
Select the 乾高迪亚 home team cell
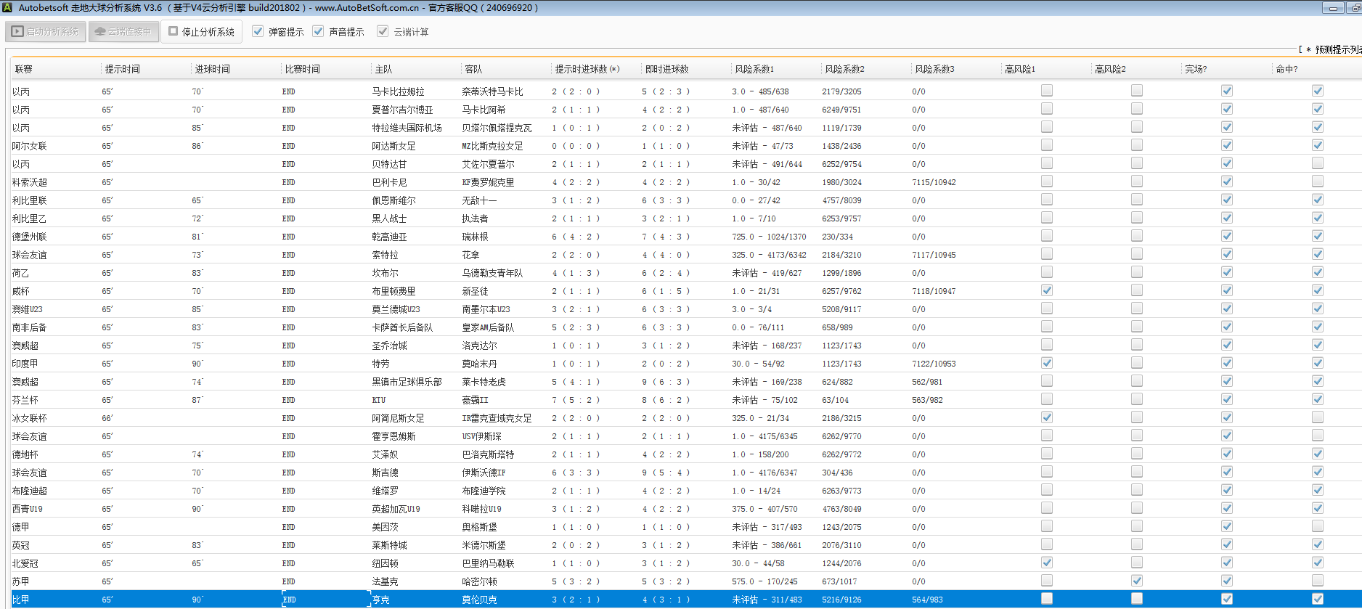pyautogui.click(x=390, y=237)
